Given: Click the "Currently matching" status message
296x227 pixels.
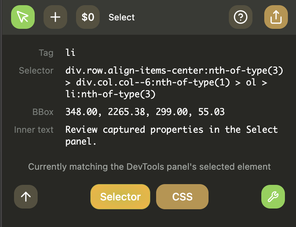Looking at the screenshot, I should click(149, 167).
